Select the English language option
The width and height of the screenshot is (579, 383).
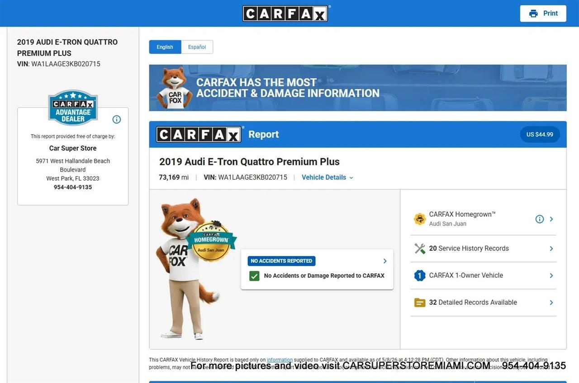[165, 47]
